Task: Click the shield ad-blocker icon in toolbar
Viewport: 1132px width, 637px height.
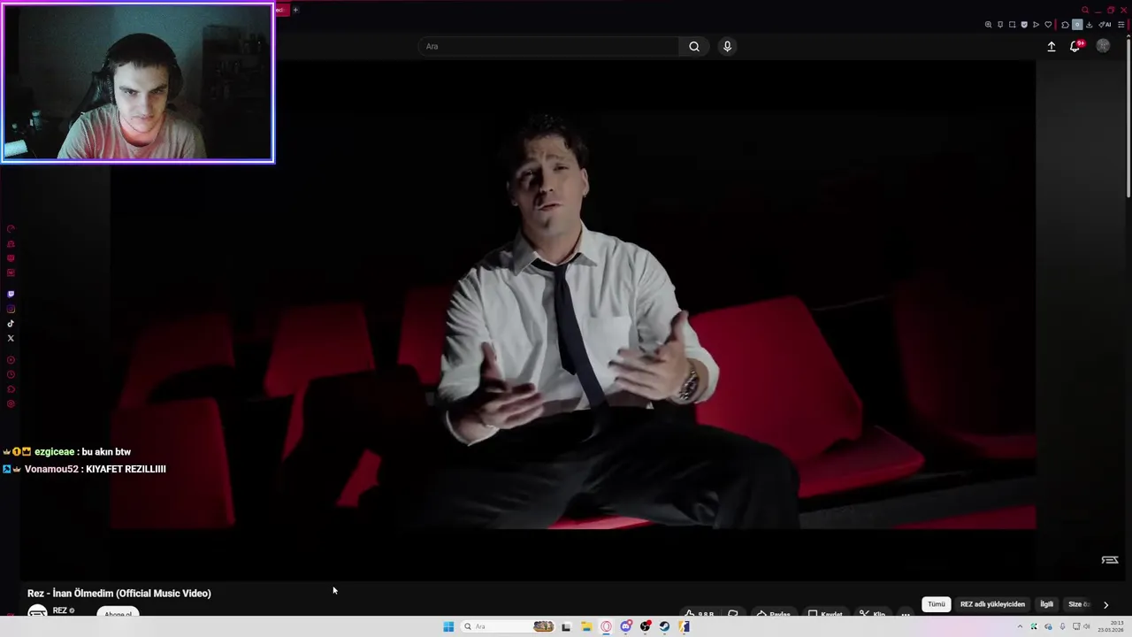Action: 1024,25
